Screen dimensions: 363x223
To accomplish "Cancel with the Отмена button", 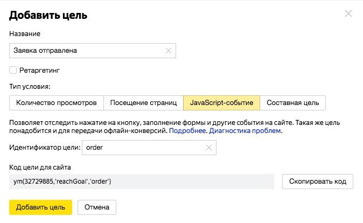I will point(97,207).
